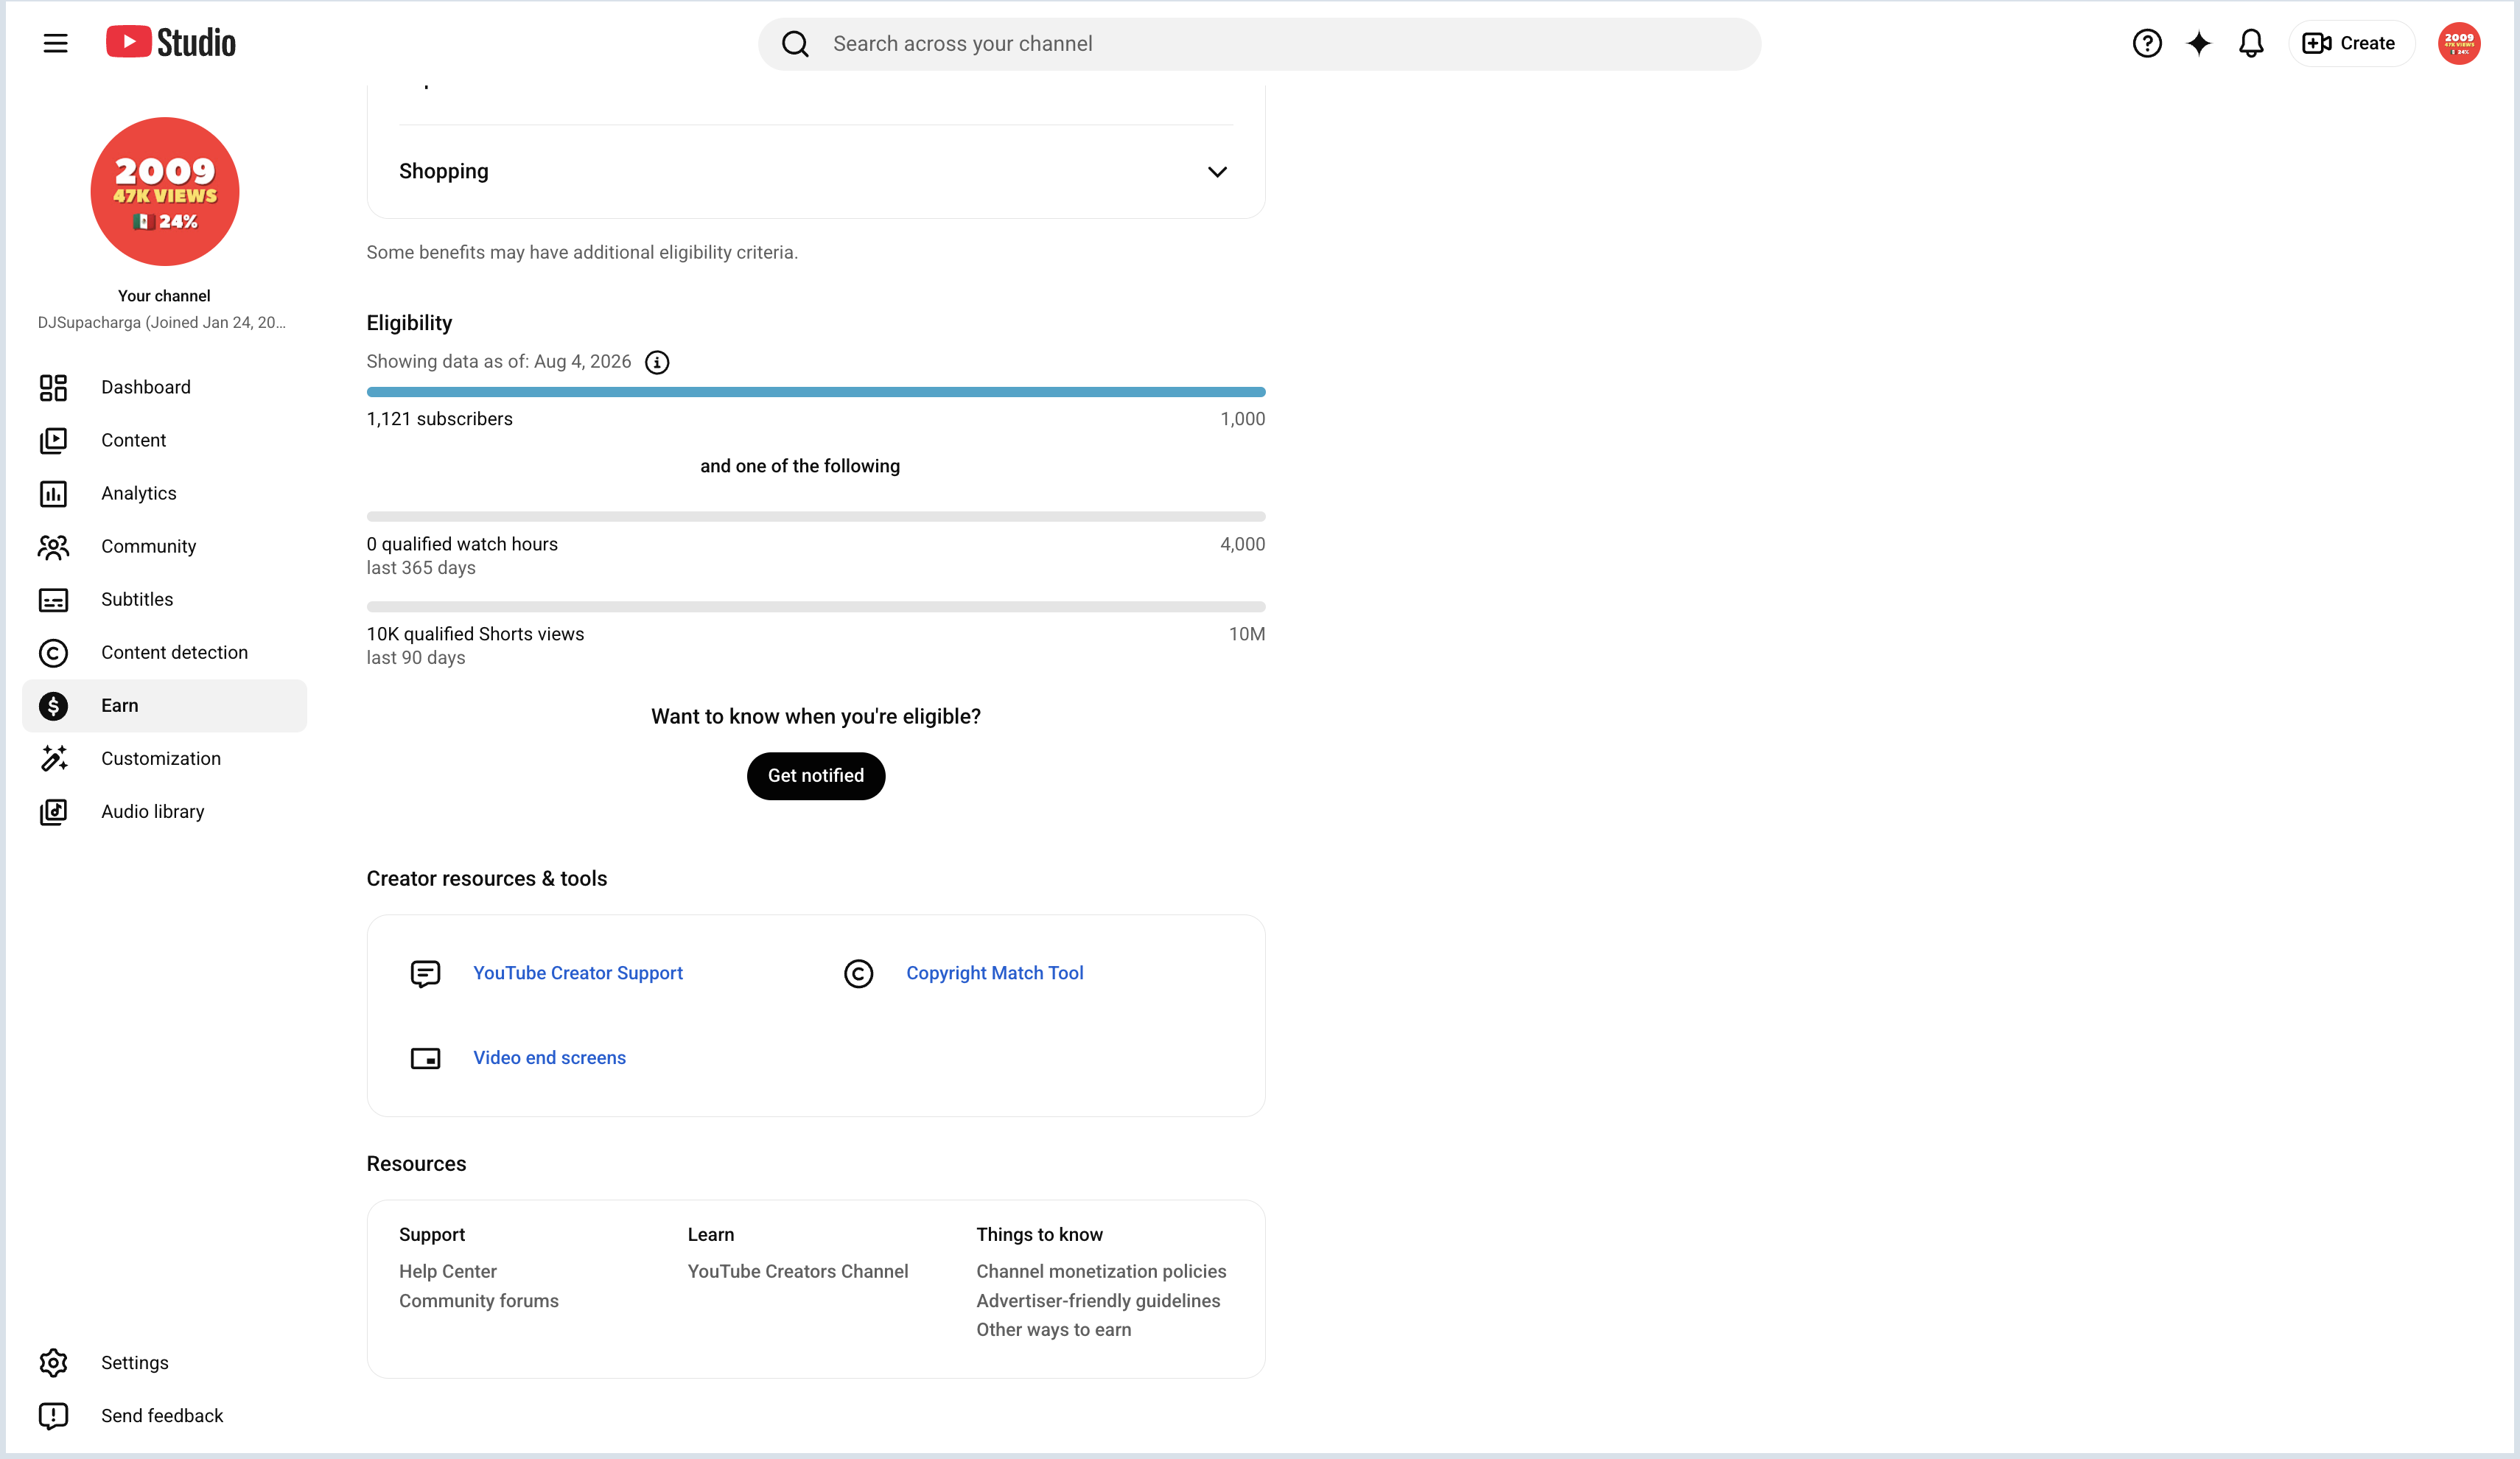Click the qualified Shorts views progress bar

coord(816,607)
